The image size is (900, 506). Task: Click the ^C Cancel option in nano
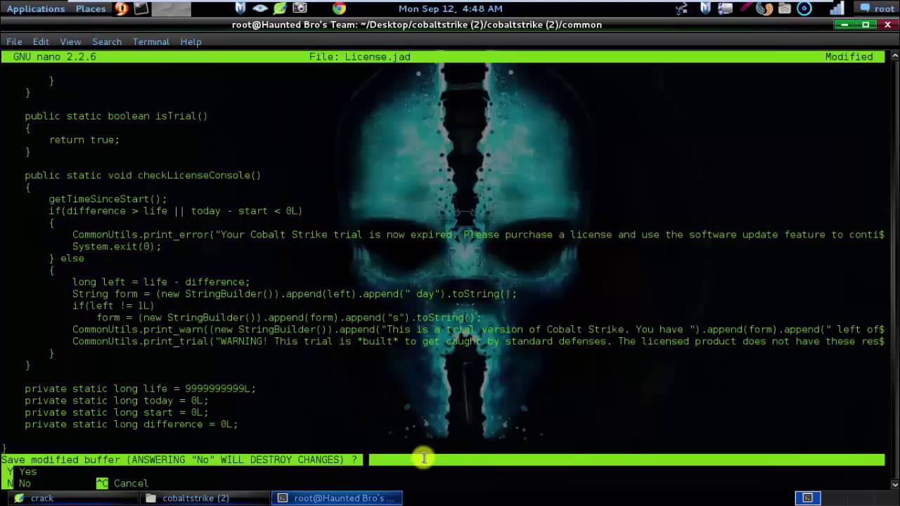[122, 484]
